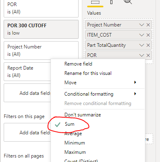
Task: Open POR field dropdown arrow
Action: coord(142,55)
